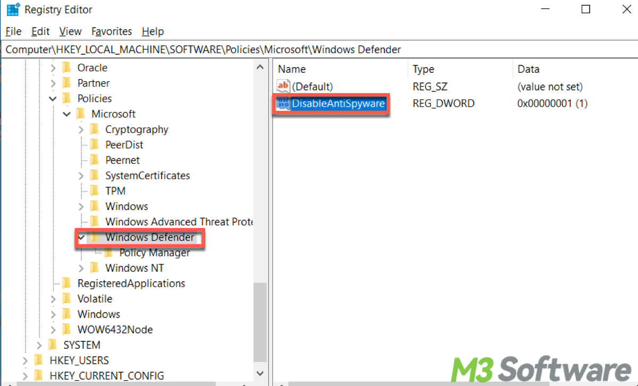Screen dimensions: 638x386
Task: Select the Policy Manager folder icon
Action: click(108, 253)
